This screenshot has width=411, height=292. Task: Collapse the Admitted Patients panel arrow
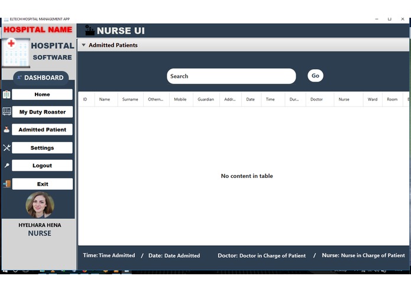[83, 45]
